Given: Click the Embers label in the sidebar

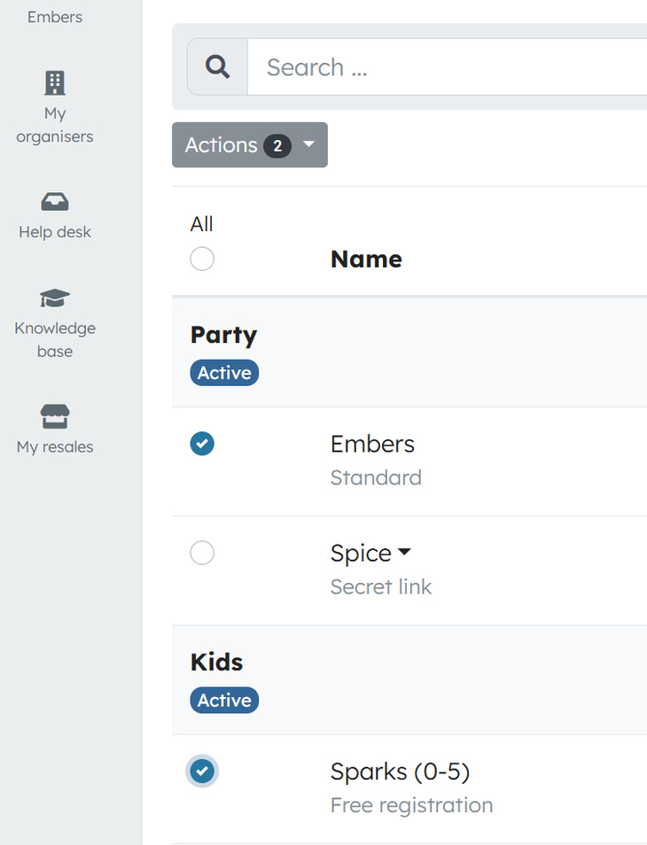Looking at the screenshot, I should pos(55,16).
